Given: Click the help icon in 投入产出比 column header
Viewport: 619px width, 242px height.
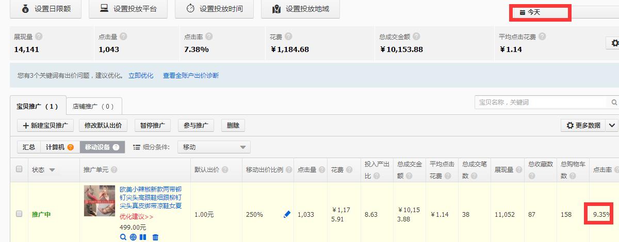Looking at the screenshot, I should pyautogui.click(x=377, y=176).
